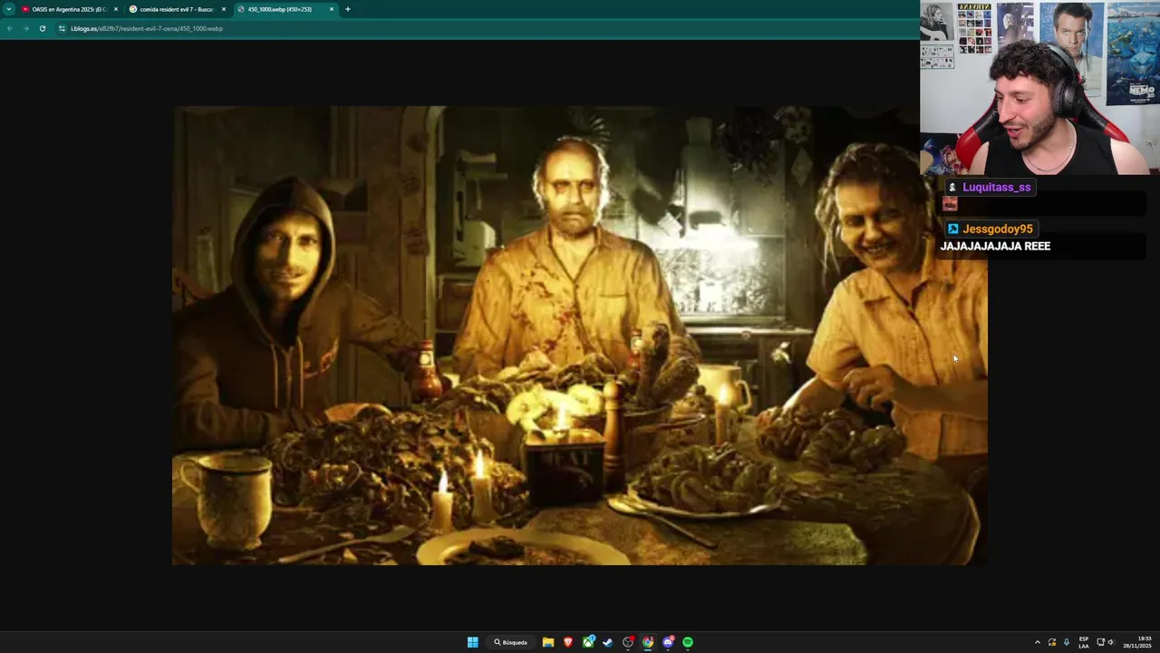This screenshot has height=653, width=1160.
Task: View site information icon in address bar
Action: (62, 28)
